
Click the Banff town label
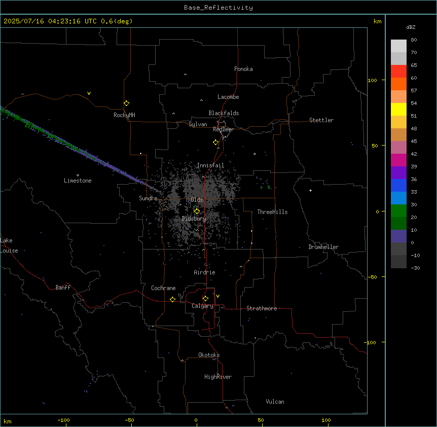point(63,288)
